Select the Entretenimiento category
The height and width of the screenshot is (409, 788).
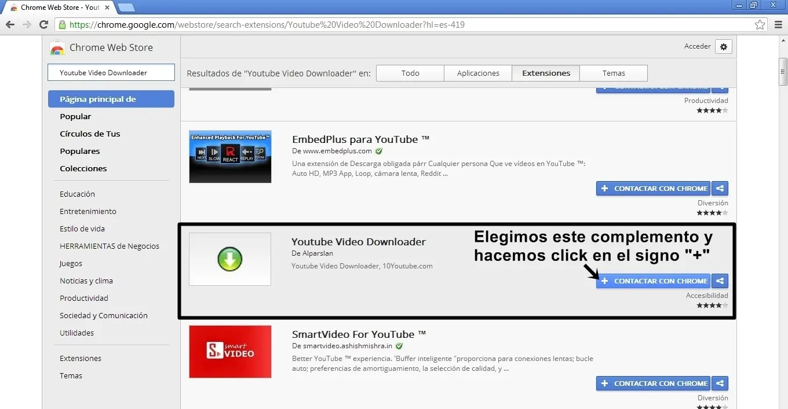tap(88, 212)
